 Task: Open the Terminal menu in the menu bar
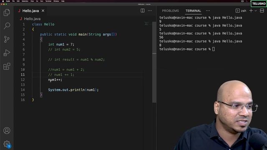48,1
